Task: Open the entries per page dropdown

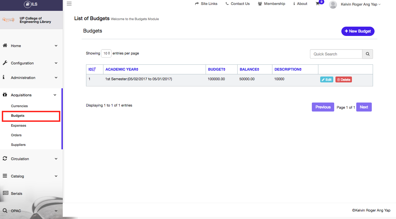Action: pyautogui.click(x=106, y=53)
